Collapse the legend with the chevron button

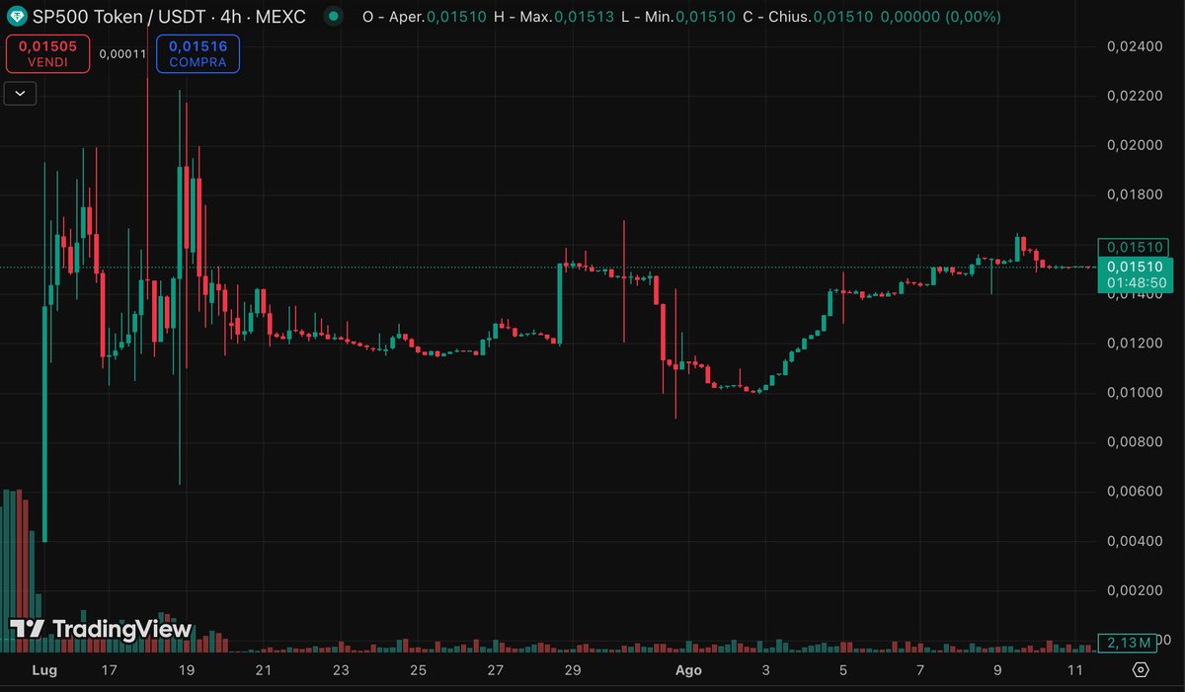click(x=21, y=94)
